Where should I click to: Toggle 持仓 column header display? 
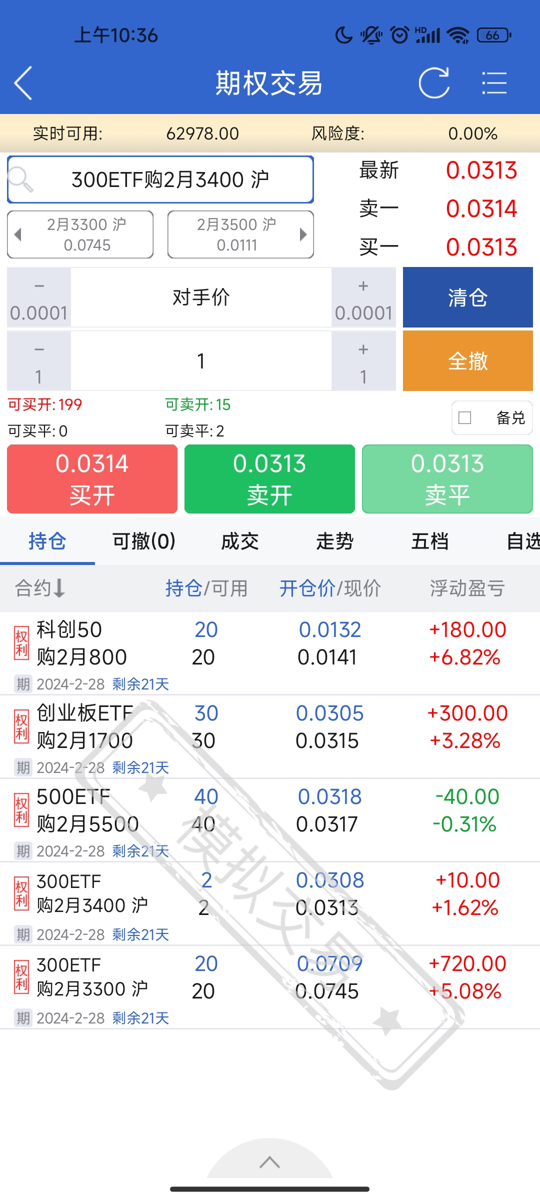click(183, 588)
